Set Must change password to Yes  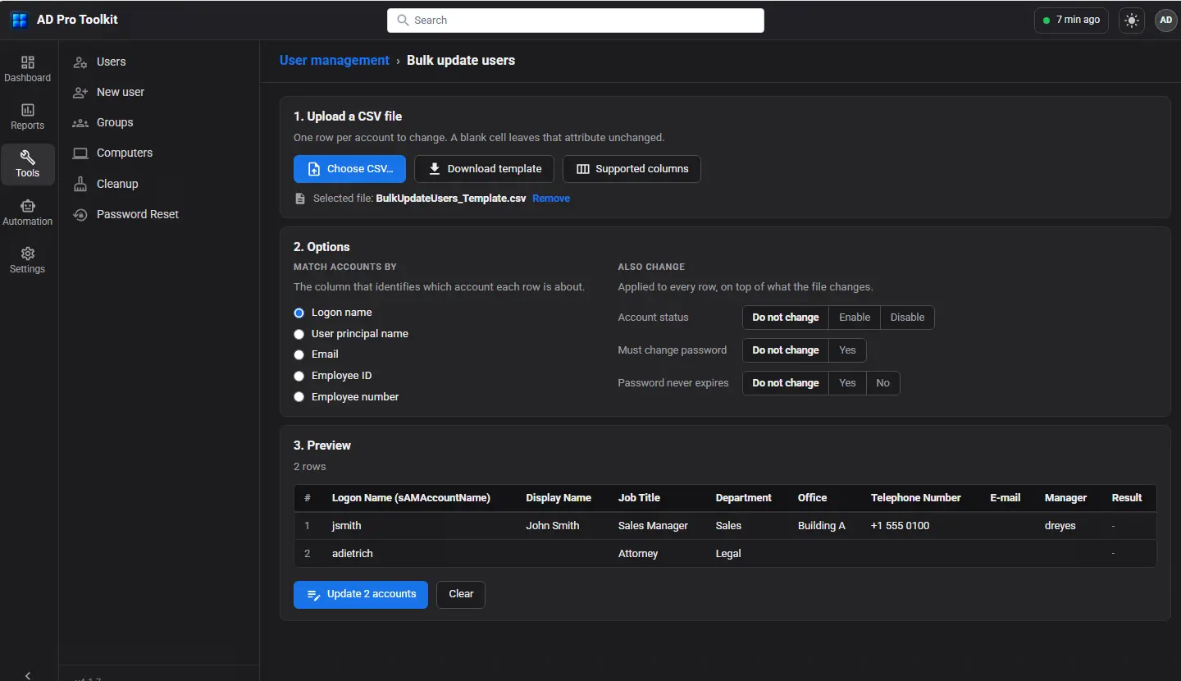[x=847, y=350]
